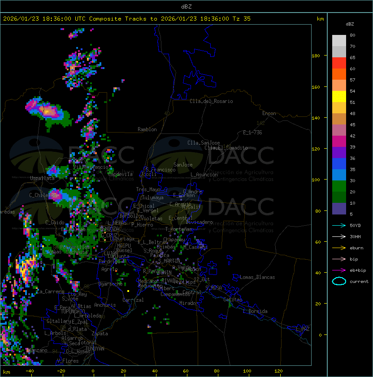Click the 'Divisadero' map label
The height and width of the screenshot is (377, 373).
pos(199,222)
